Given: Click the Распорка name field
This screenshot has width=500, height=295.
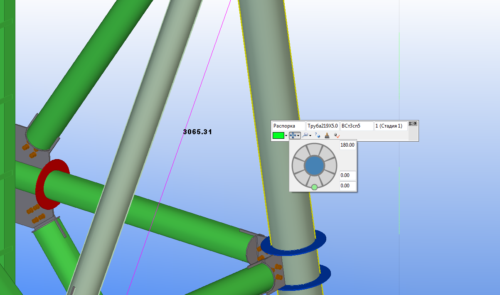Looking at the screenshot, I should point(288,126).
